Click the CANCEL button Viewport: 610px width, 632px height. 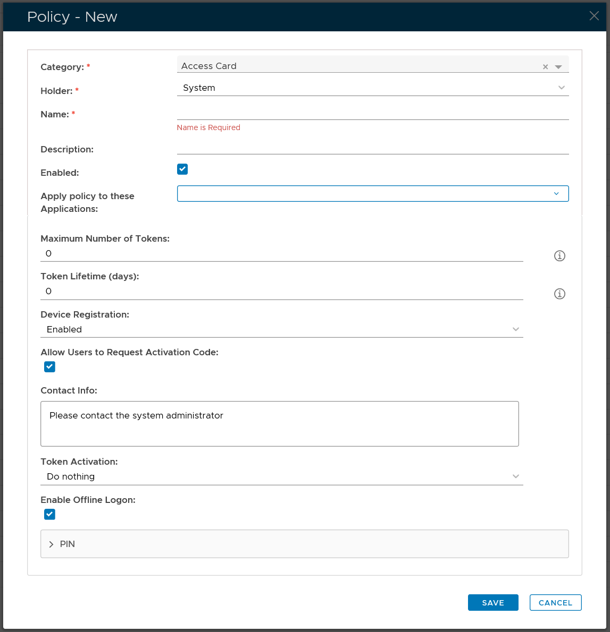(x=555, y=603)
